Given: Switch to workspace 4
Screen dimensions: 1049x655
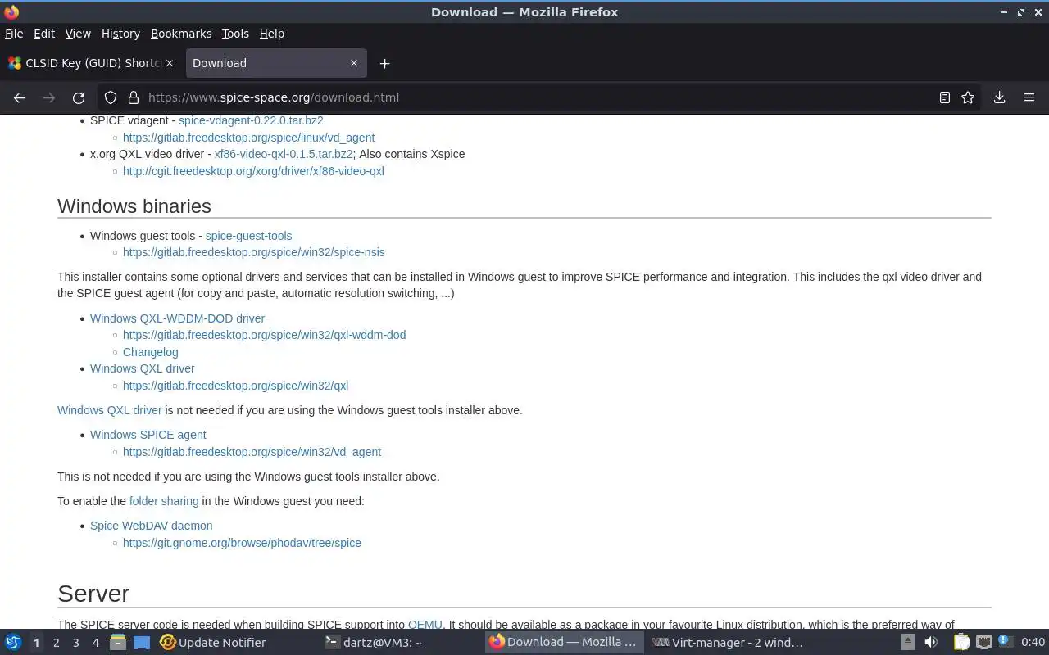Looking at the screenshot, I should click(x=95, y=643).
